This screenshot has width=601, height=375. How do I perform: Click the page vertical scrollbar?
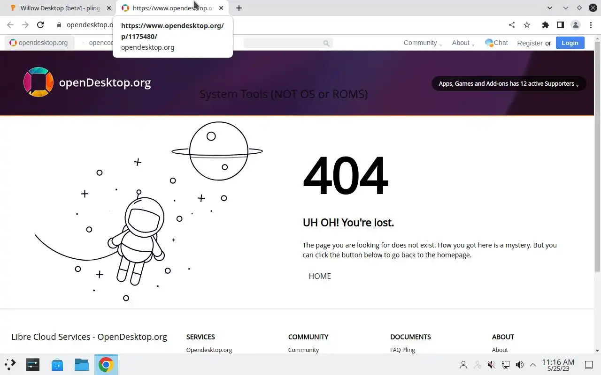tap(597, 156)
